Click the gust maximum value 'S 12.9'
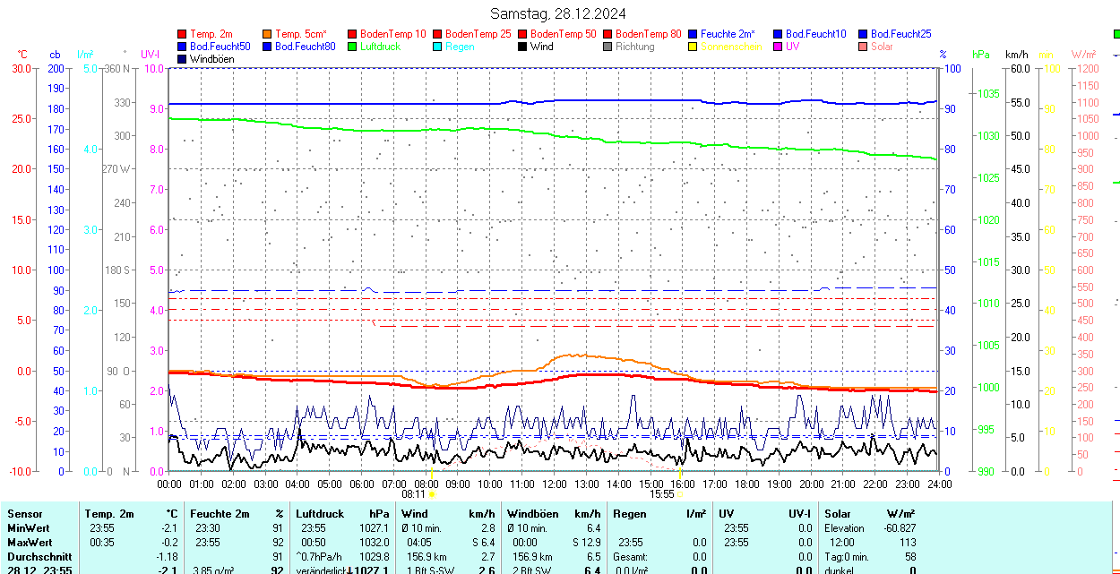The height and width of the screenshot is (574, 1120). pyautogui.click(x=587, y=543)
